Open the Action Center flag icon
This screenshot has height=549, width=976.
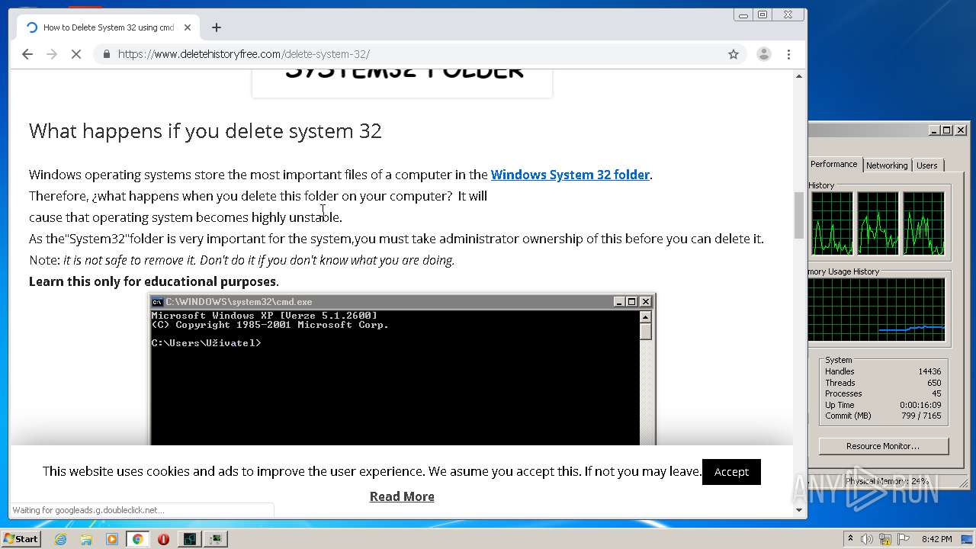pos(903,539)
